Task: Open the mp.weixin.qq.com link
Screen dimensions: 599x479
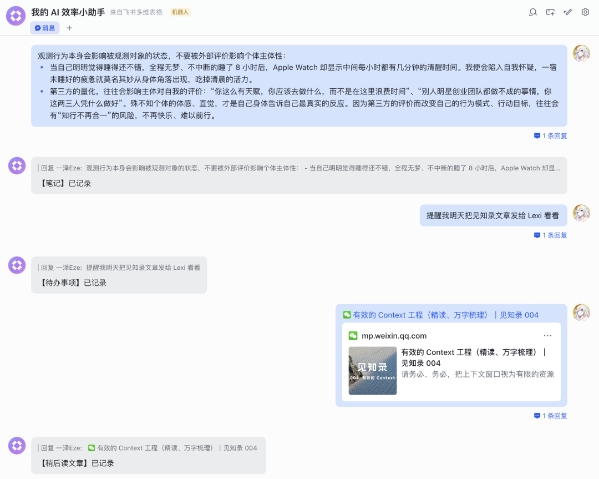Action: click(x=394, y=335)
